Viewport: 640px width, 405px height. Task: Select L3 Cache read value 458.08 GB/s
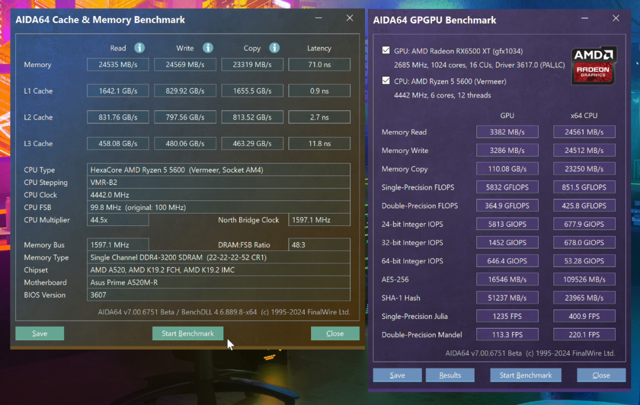pos(118,143)
